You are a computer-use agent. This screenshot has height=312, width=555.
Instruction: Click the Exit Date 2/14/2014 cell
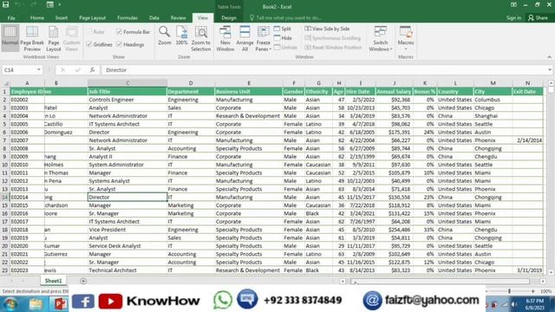coord(527,140)
